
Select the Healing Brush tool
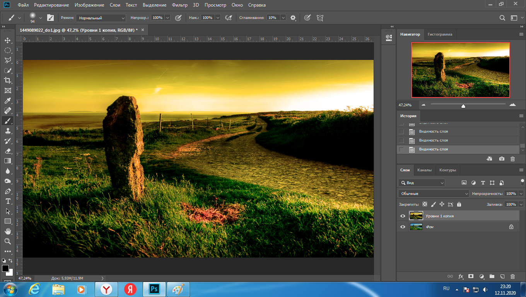click(8, 111)
